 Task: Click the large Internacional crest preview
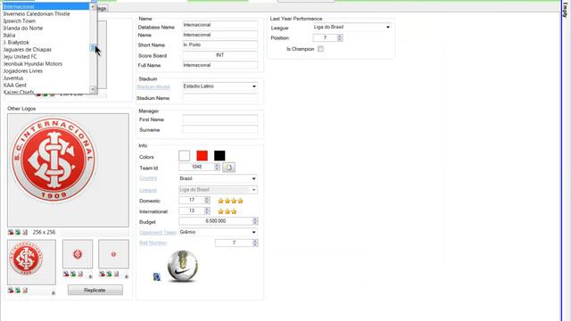point(68,170)
